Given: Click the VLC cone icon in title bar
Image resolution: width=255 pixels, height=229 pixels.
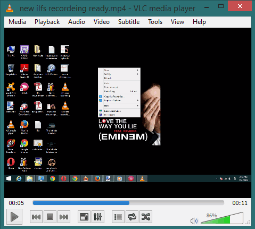Looking at the screenshot, I should [x=10, y=8].
